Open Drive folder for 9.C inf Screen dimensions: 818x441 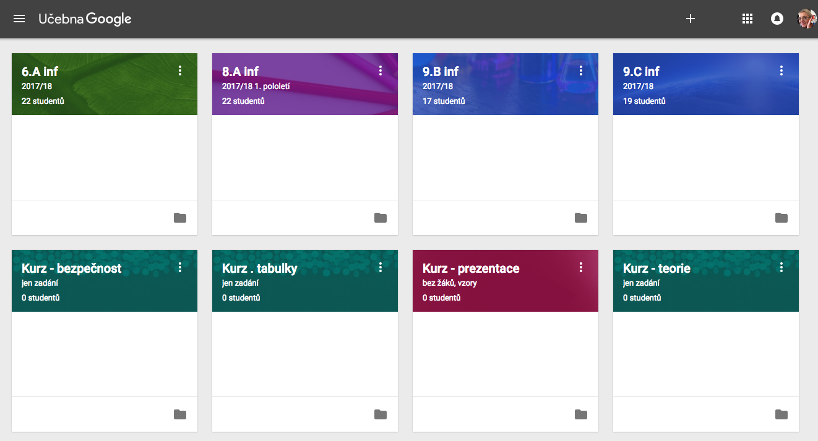(781, 218)
